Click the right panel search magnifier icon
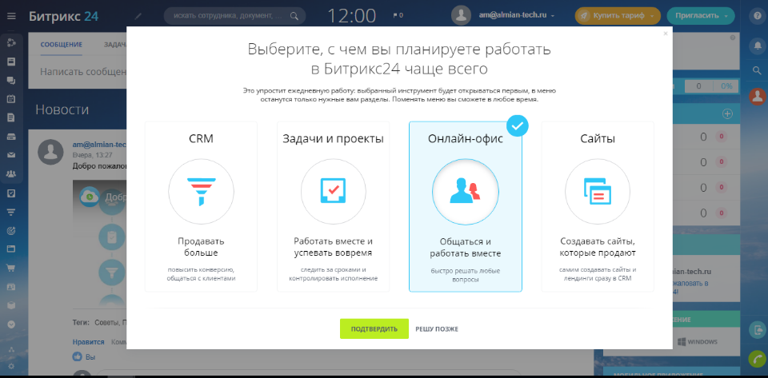 (x=758, y=71)
